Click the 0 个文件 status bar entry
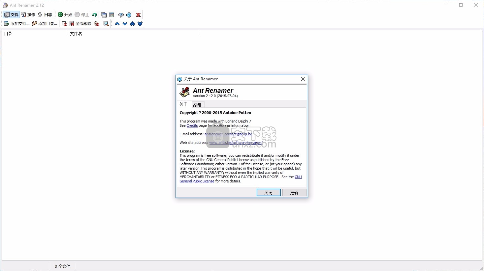This screenshot has height=271, width=484. [x=62, y=266]
